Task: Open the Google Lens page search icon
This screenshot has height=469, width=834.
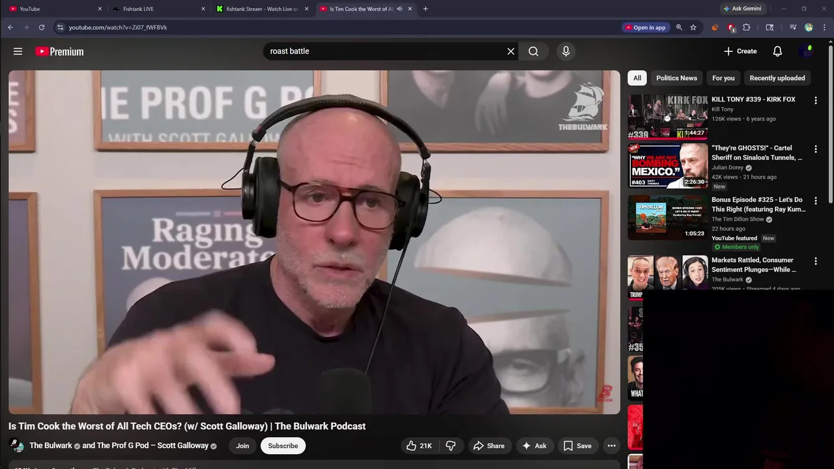Action: 769,27
